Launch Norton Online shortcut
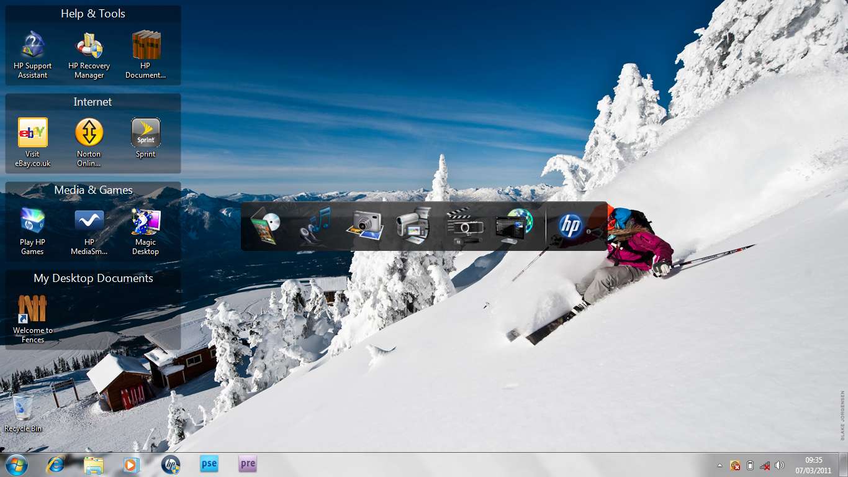The width and height of the screenshot is (848, 477). 89,133
